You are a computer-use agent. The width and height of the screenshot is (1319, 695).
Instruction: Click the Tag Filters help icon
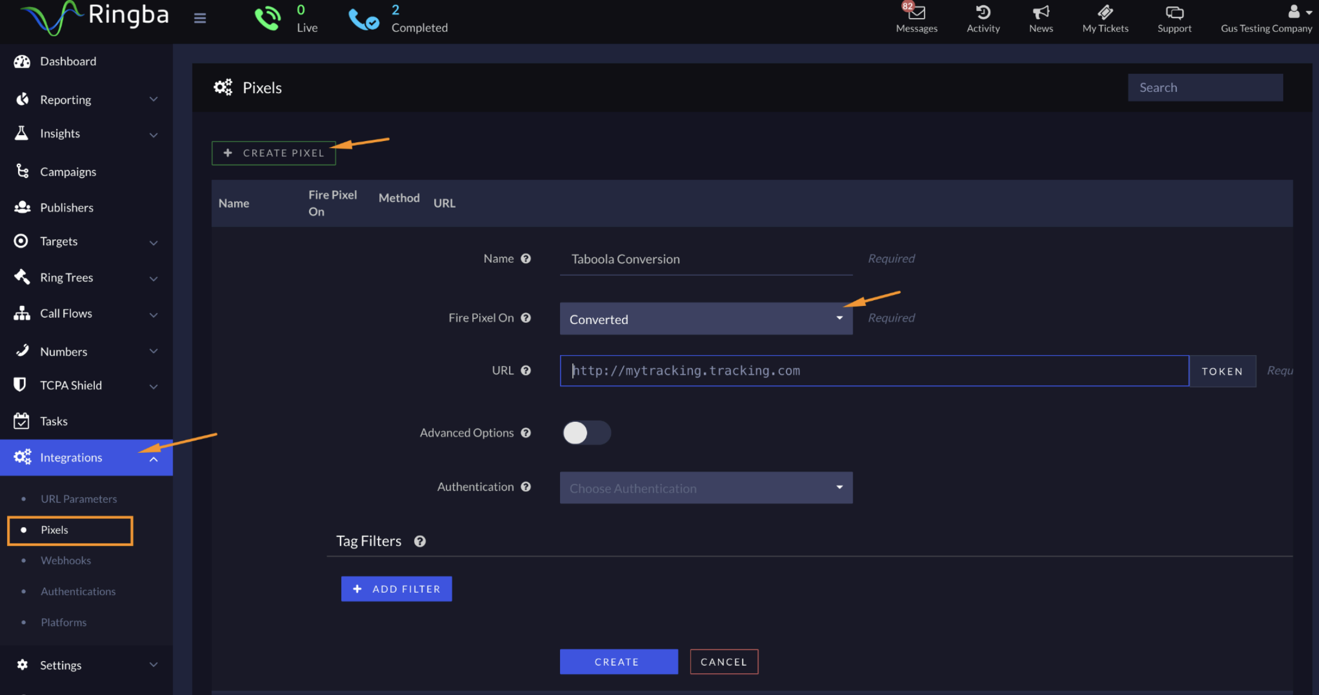[420, 541]
